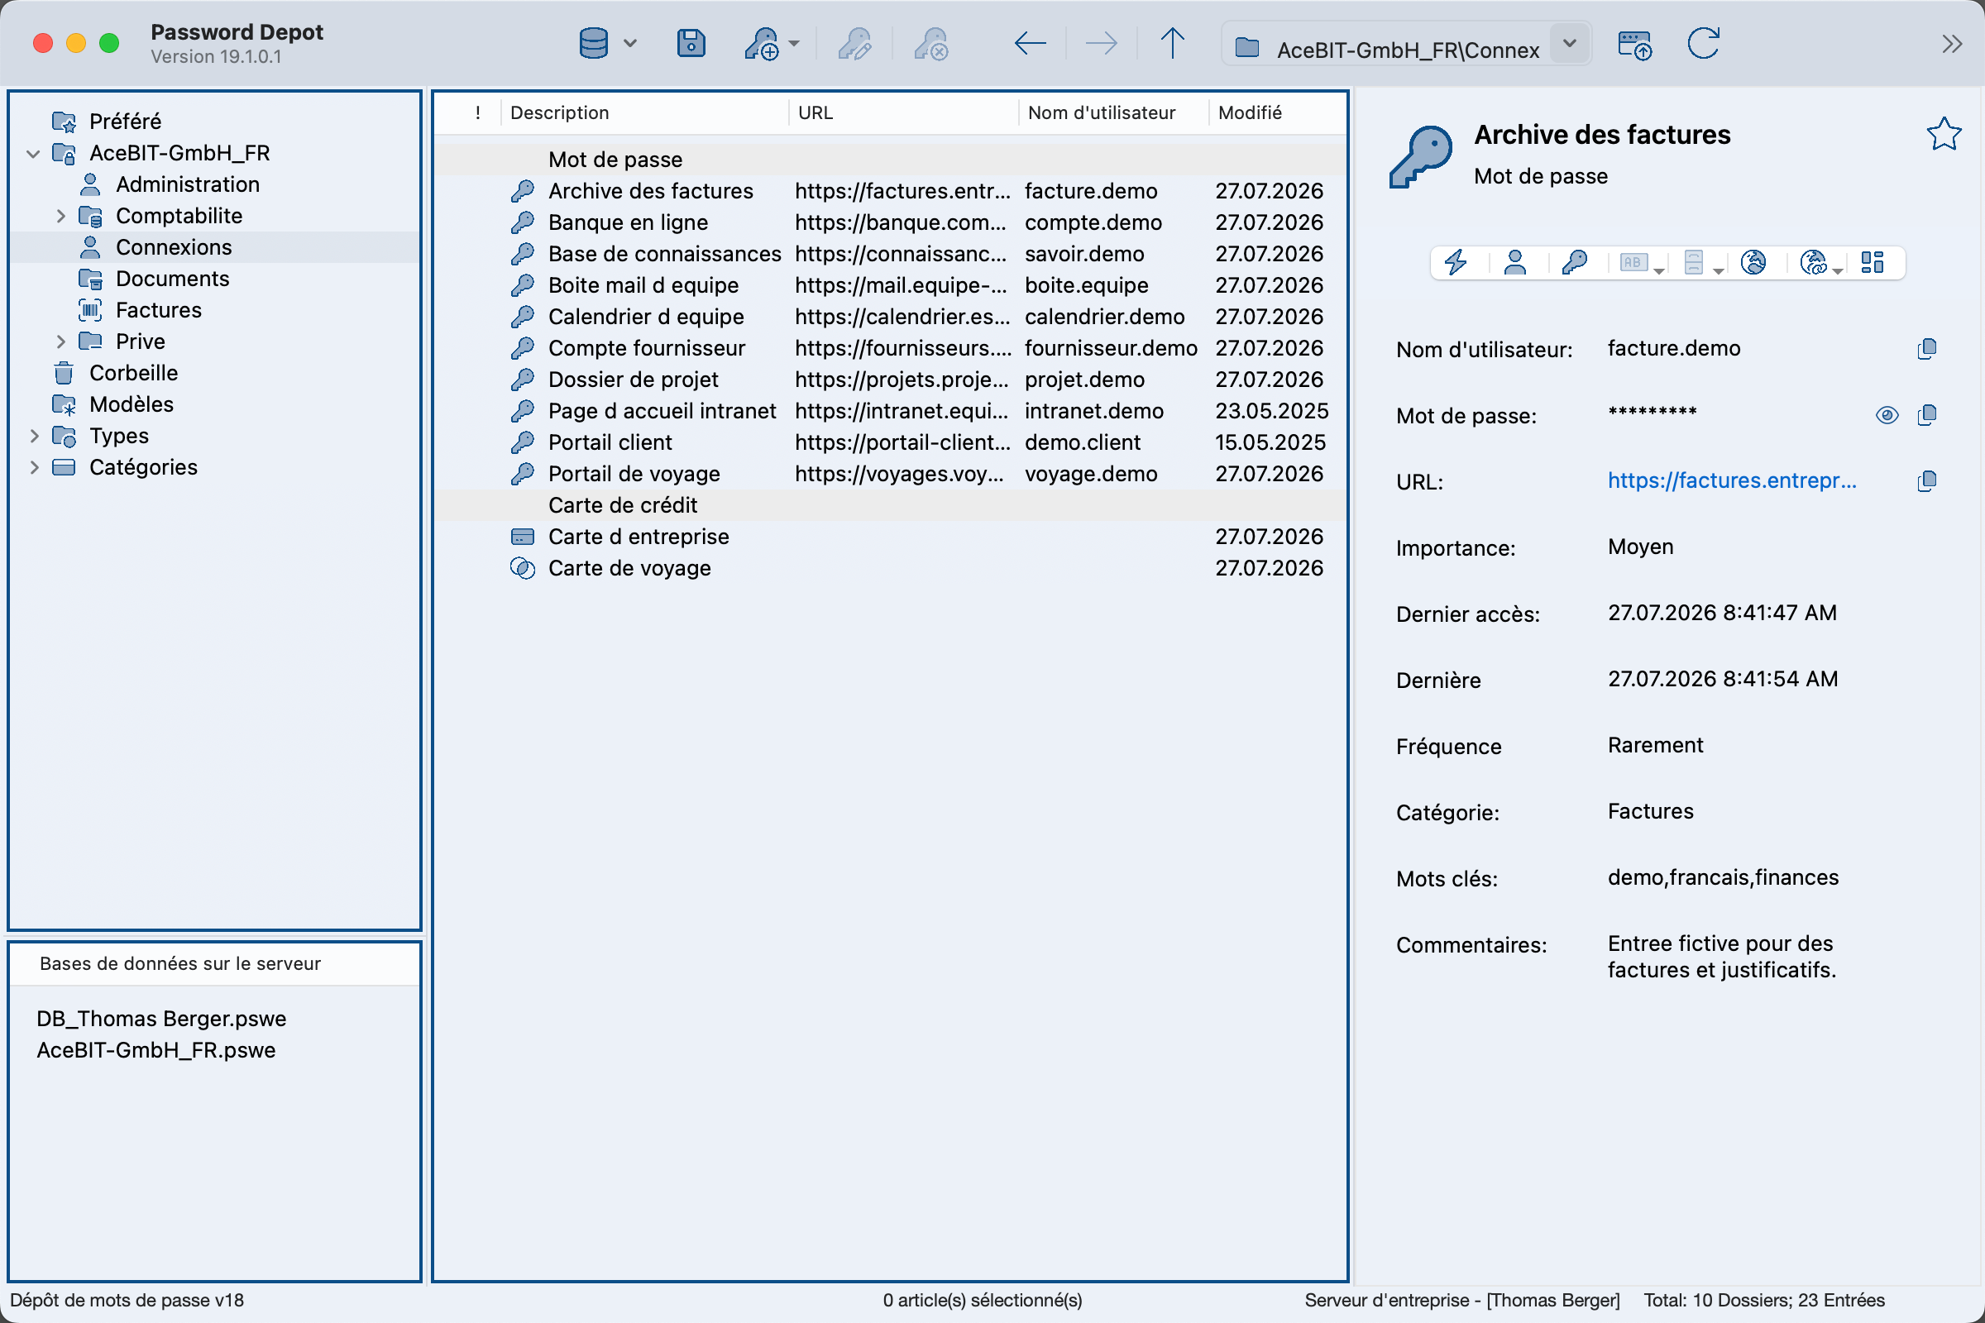Collapse the AceBIT-GmbH_FR tree node
The image size is (1985, 1323).
click(33, 154)
